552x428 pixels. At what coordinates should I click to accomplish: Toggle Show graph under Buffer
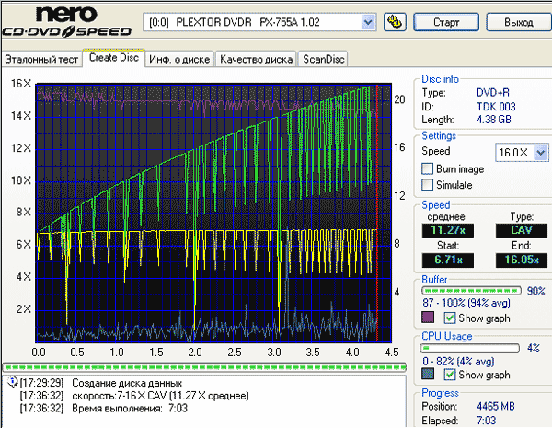(450, 318)
